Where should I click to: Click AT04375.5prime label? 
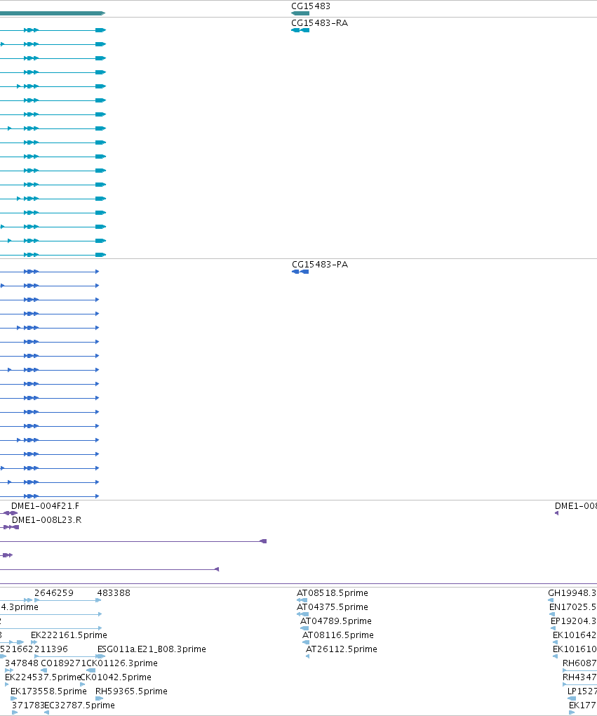333,607
